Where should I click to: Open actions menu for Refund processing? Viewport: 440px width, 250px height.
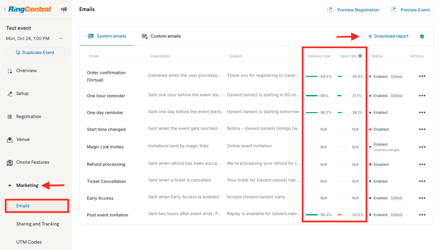click(x=422, y=164)
